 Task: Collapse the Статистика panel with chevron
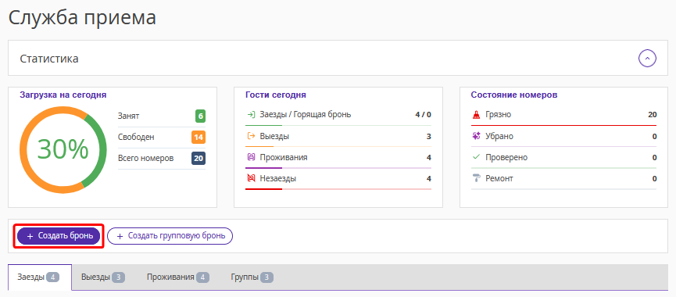(x=647, y=58)
